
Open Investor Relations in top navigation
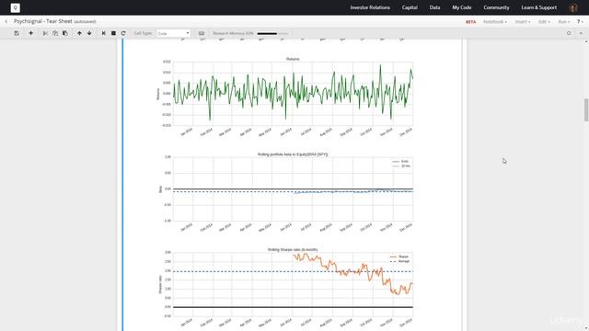point(370,7)
